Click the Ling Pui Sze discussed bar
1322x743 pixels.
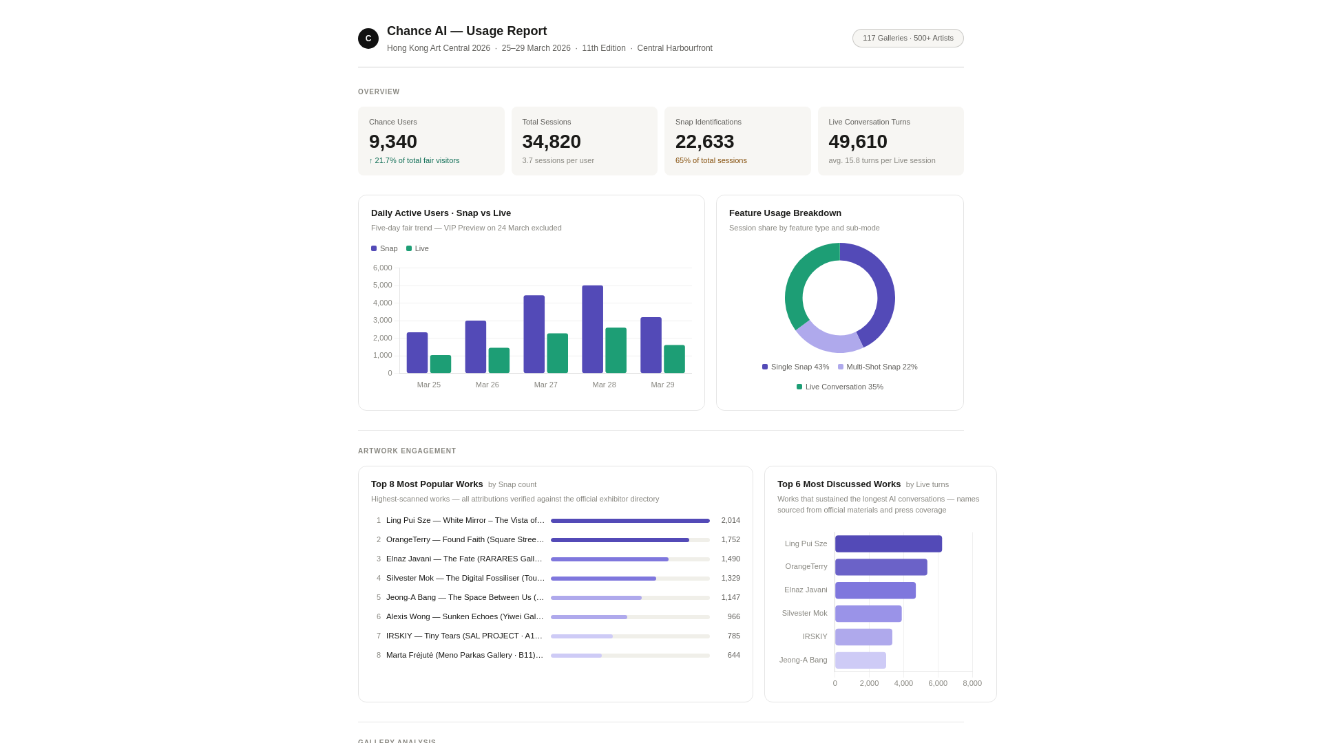(888, 544)
